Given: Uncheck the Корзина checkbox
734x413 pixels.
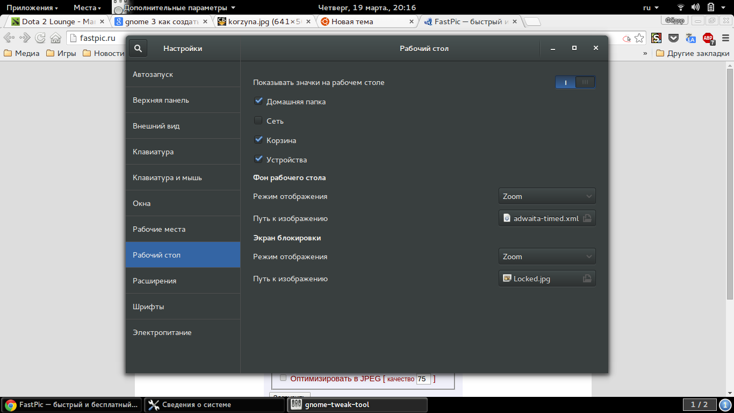Looking at the screenshot, I should click(x=258, y=140).
